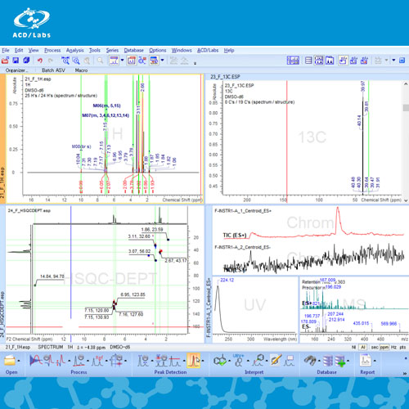Image resolution: width=409 pixels, height=409 pixels.
Task: Toggle the chart-in-window view icon after tiled view
Action: [330, 61]
